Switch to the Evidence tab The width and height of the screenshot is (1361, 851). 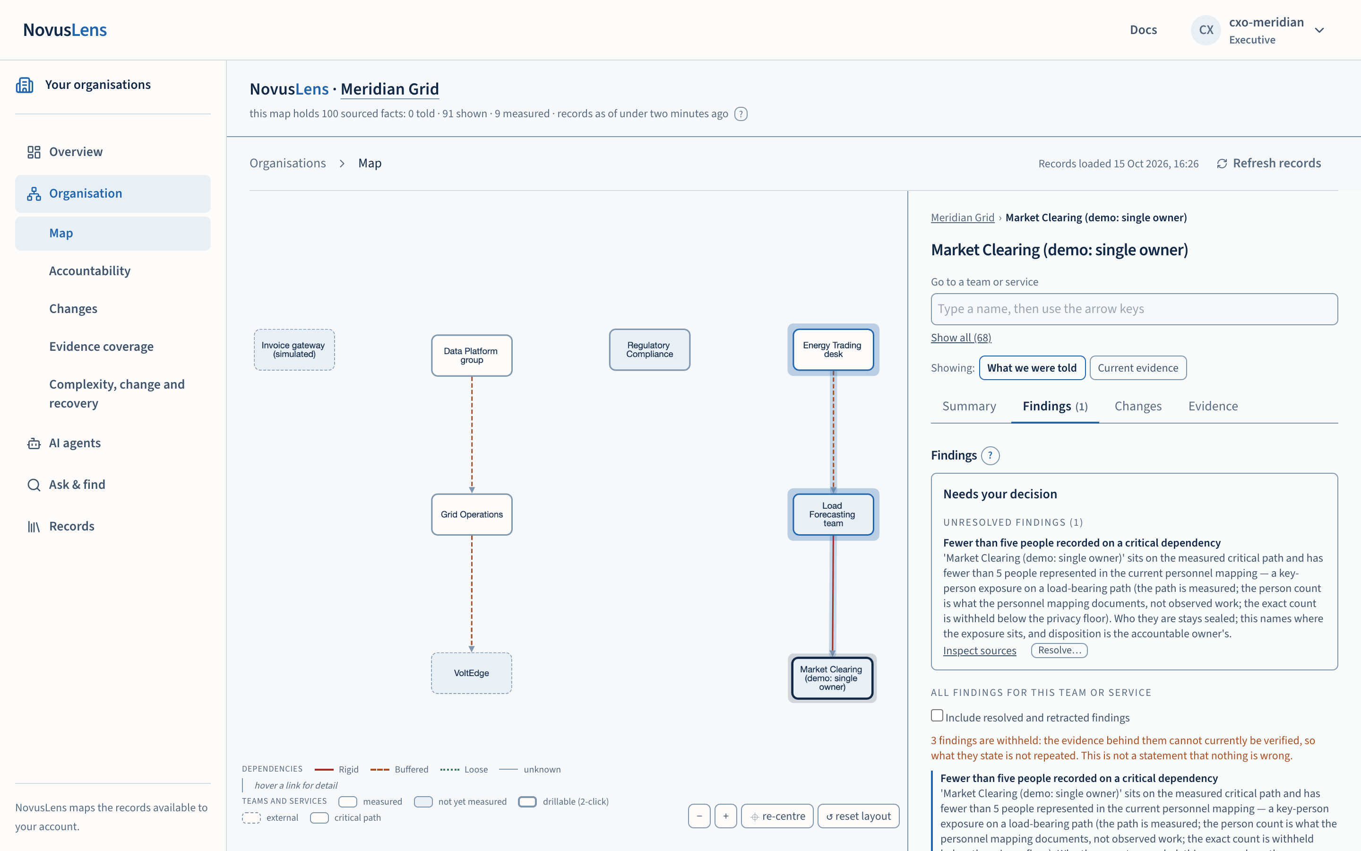point(1213,407)
